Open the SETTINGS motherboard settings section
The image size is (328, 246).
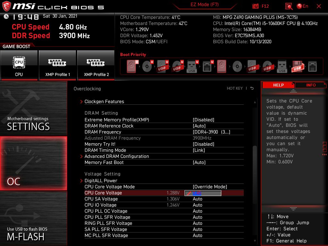pyautogui.click(x=33, y=109)
